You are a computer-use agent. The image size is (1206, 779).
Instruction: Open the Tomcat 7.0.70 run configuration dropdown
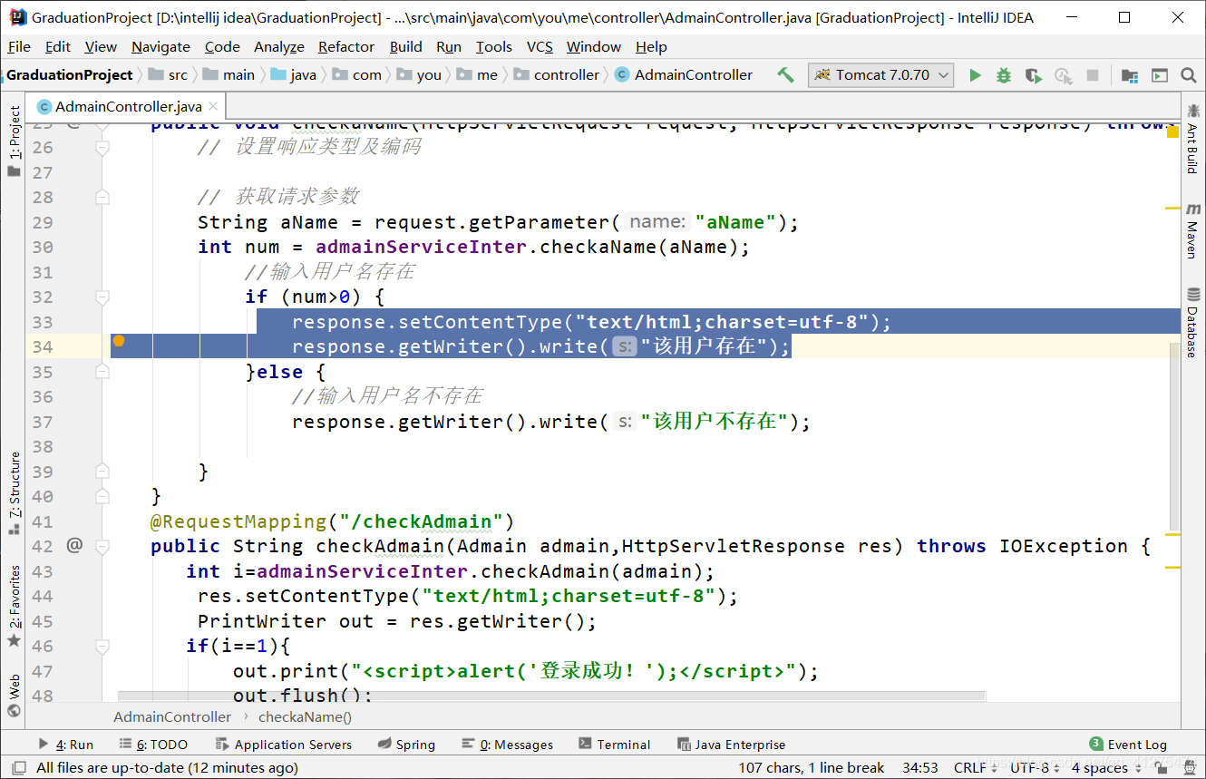[881, 75]
